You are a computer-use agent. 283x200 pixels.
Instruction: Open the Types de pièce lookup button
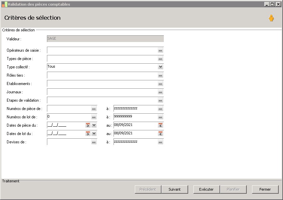pyautogui.click(x=160, y=59)
